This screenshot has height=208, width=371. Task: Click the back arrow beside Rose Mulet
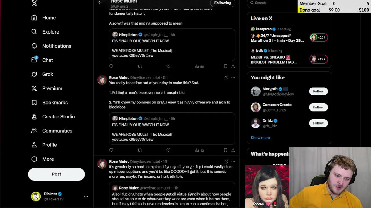[x=100, y=3]
